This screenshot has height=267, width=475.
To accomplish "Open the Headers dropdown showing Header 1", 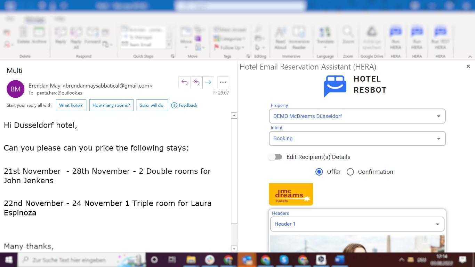I will coord(357,224).
